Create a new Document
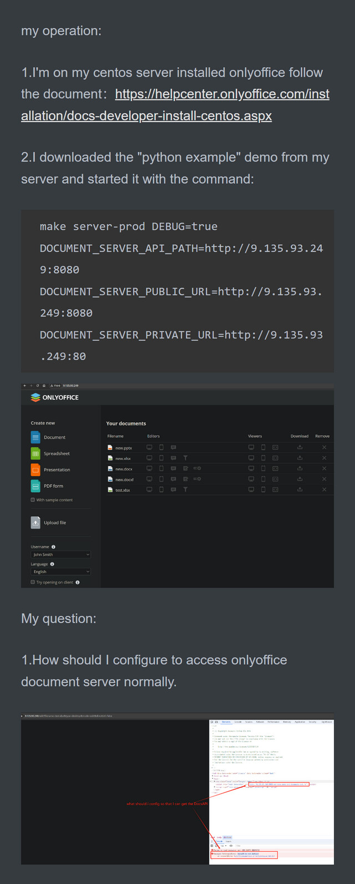Viewport: 355px width, 884px height. [x=48, y=437]
